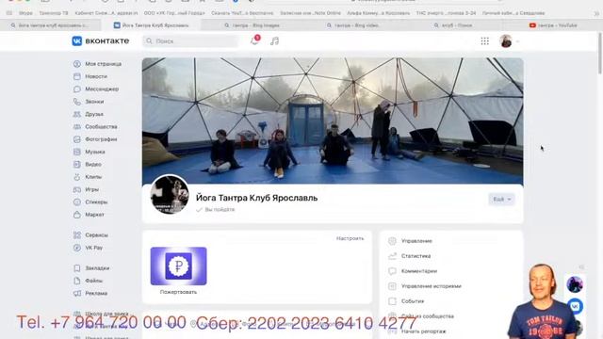Viewport: 603px width, 339px height.
Task: Click the Настроить link
Action: [350, 238]
